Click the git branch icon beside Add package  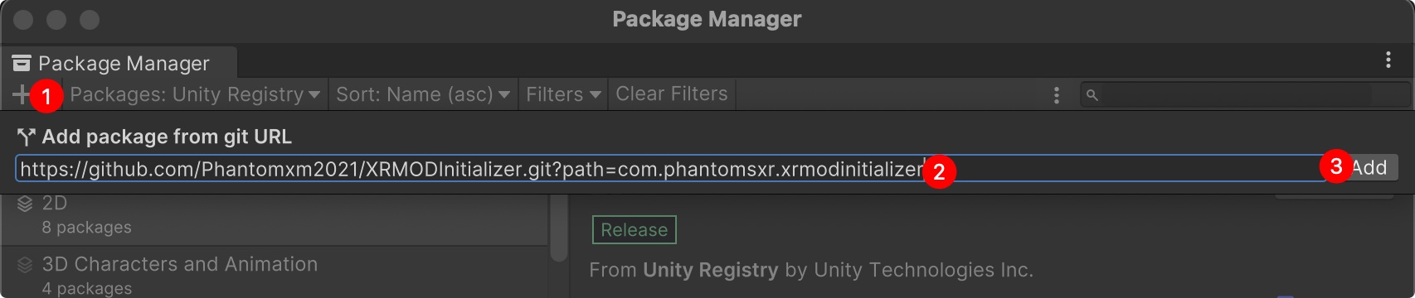pyautogui.click(x=27, y=137)
